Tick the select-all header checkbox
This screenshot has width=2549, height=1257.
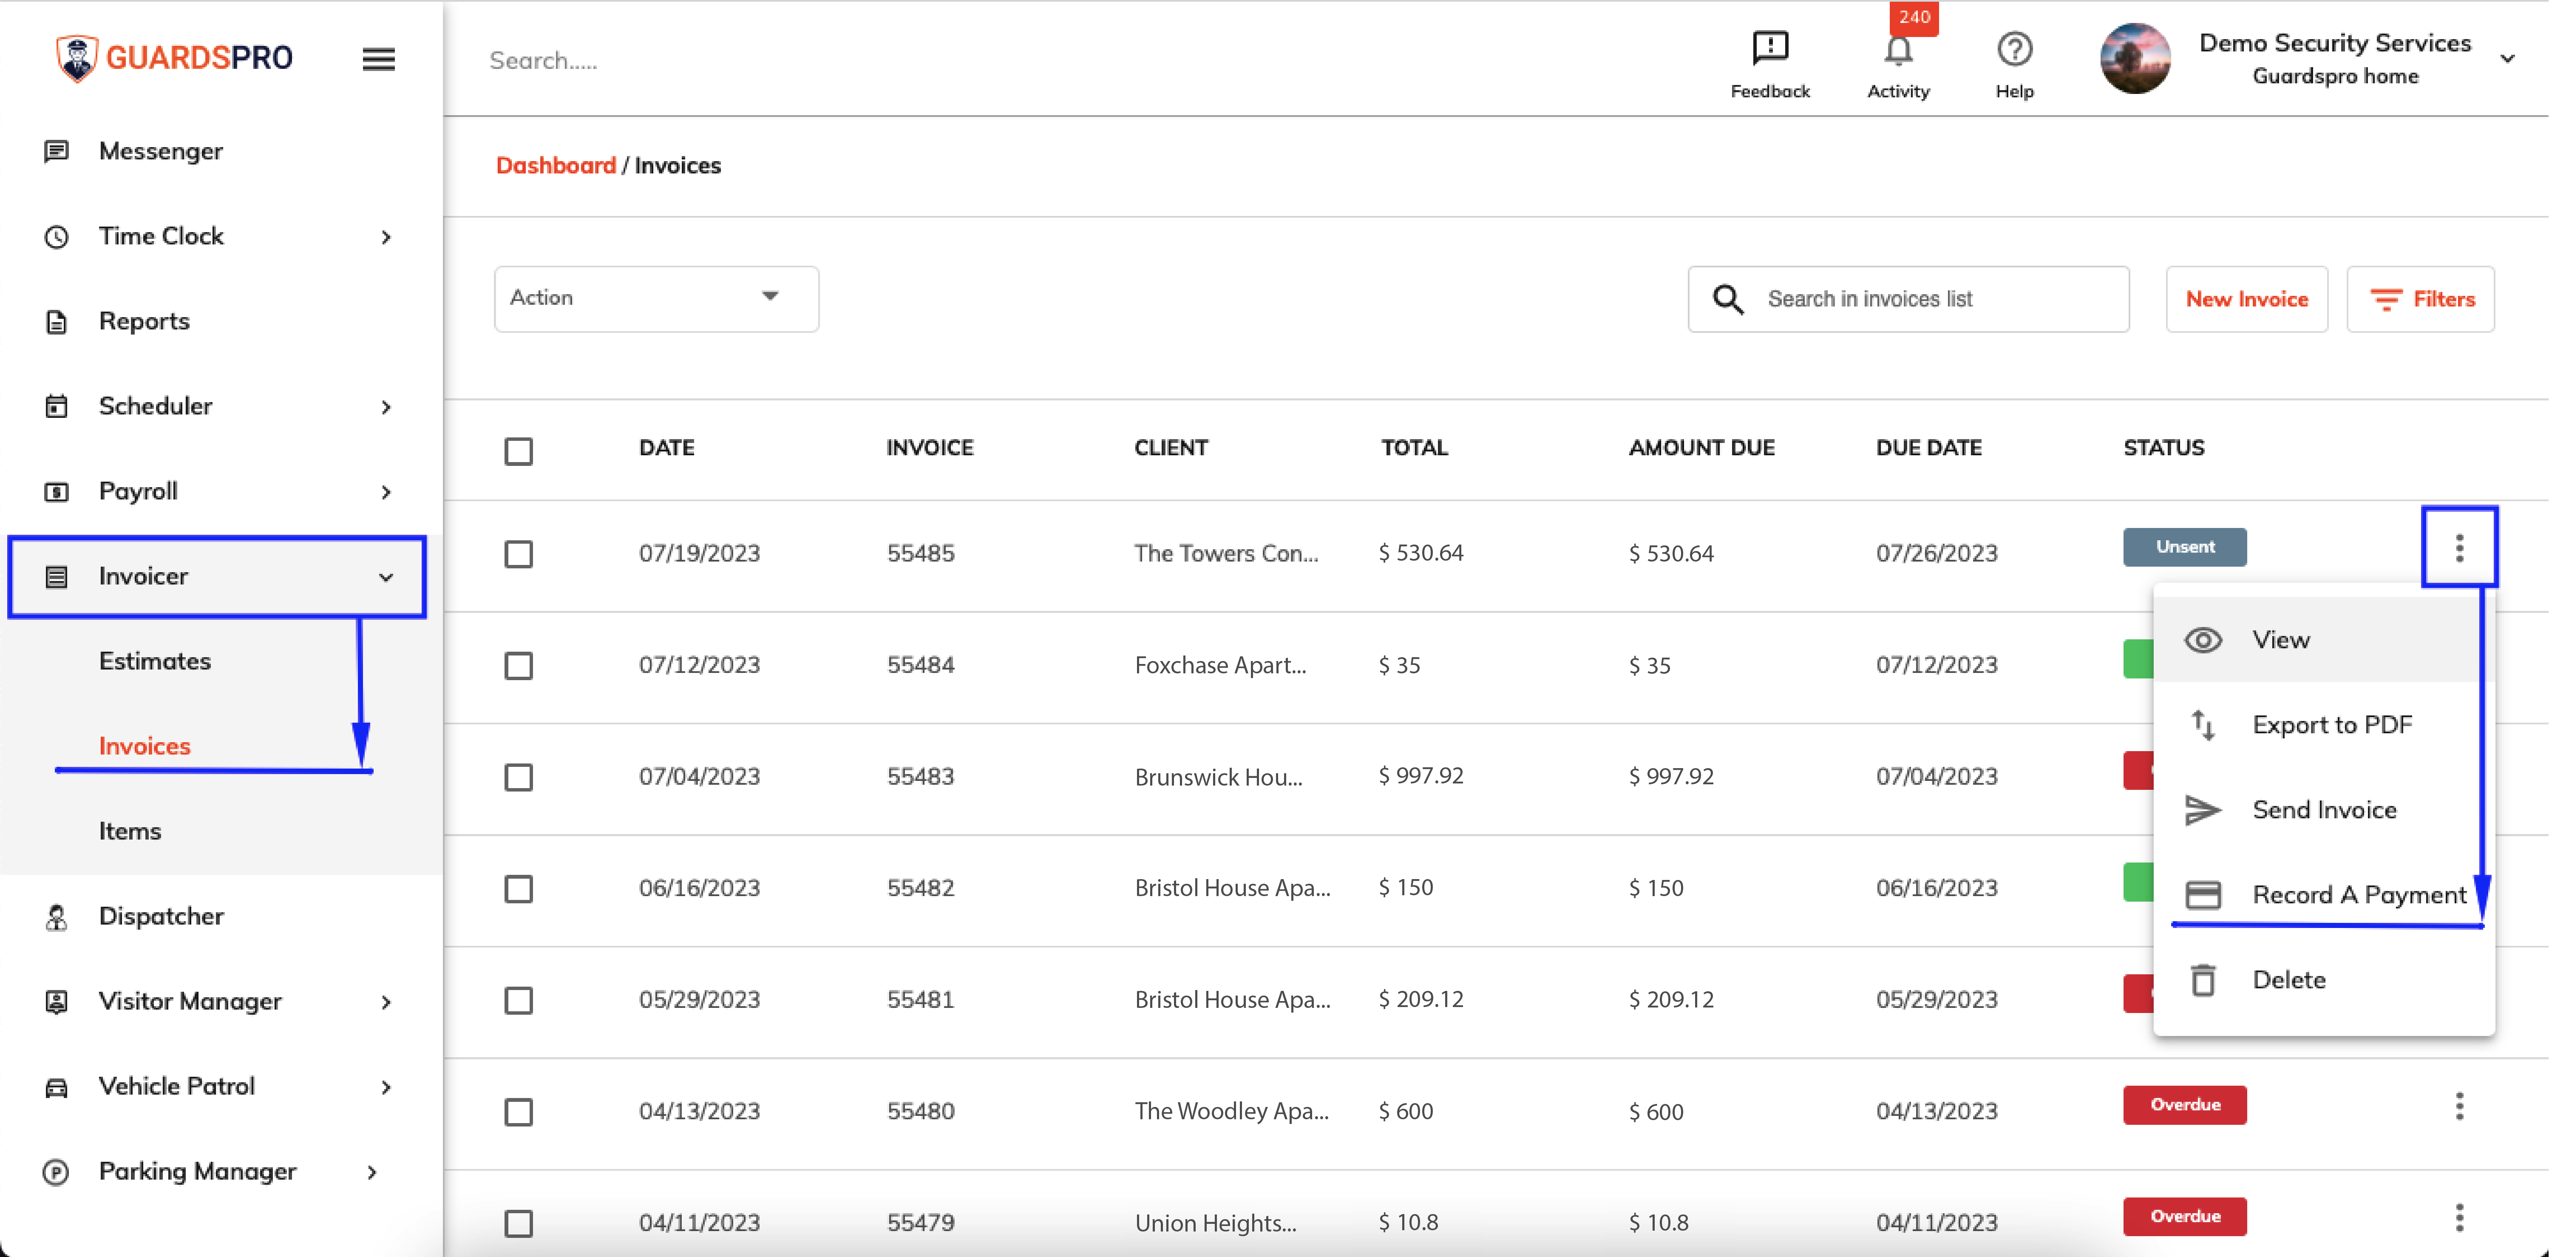(x=519, y=451)
